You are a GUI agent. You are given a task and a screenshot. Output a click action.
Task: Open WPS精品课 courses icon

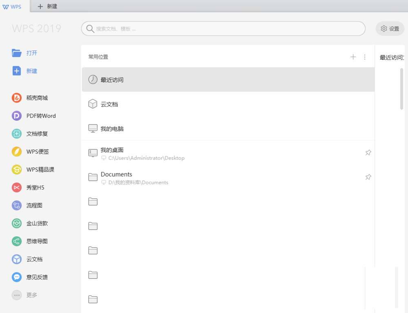(17, 170)
